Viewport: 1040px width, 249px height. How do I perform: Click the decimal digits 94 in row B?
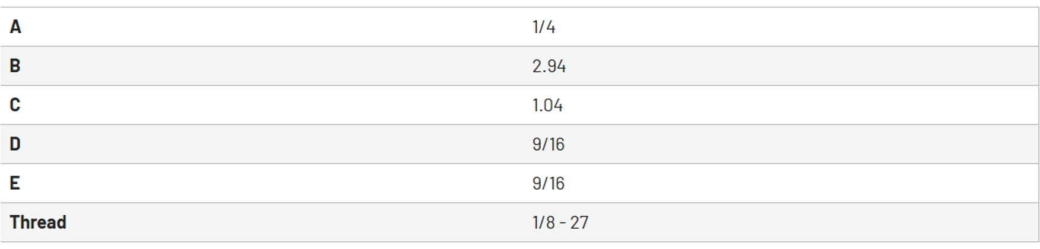557,66
